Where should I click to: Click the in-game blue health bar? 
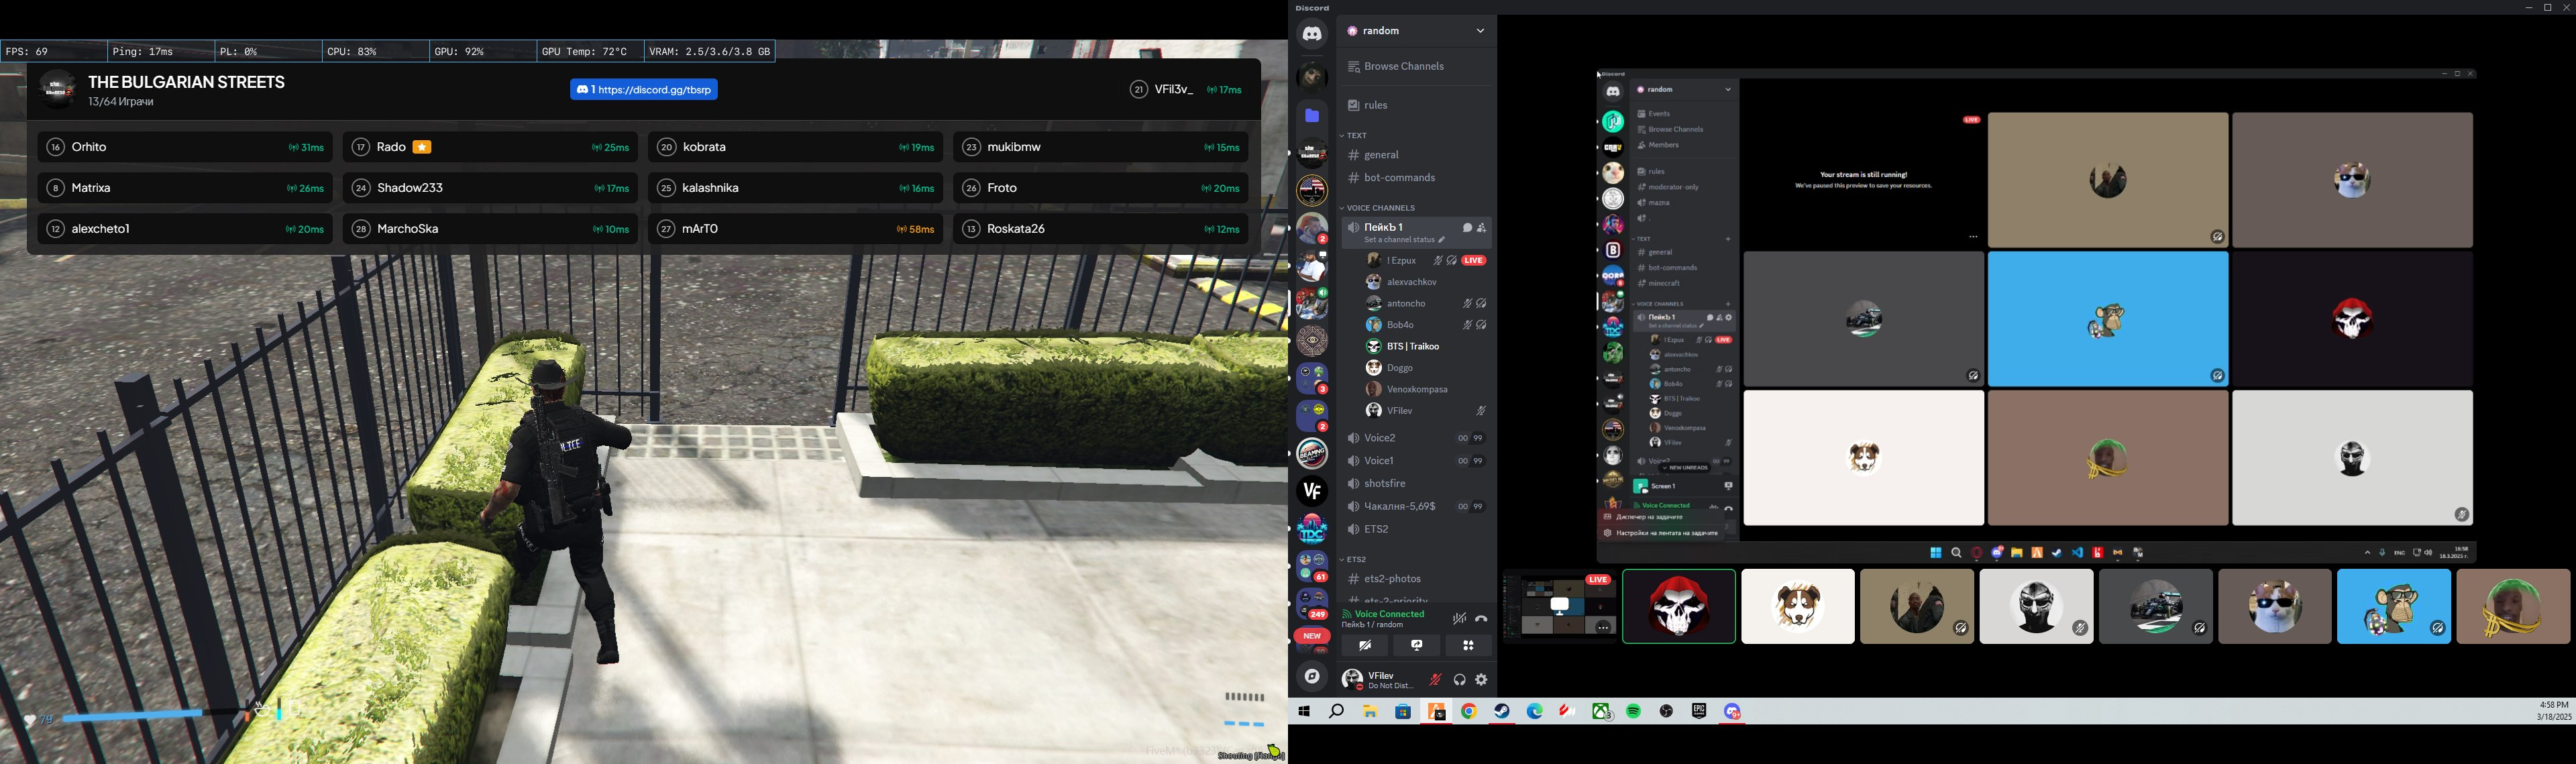(x=132, y=715)
